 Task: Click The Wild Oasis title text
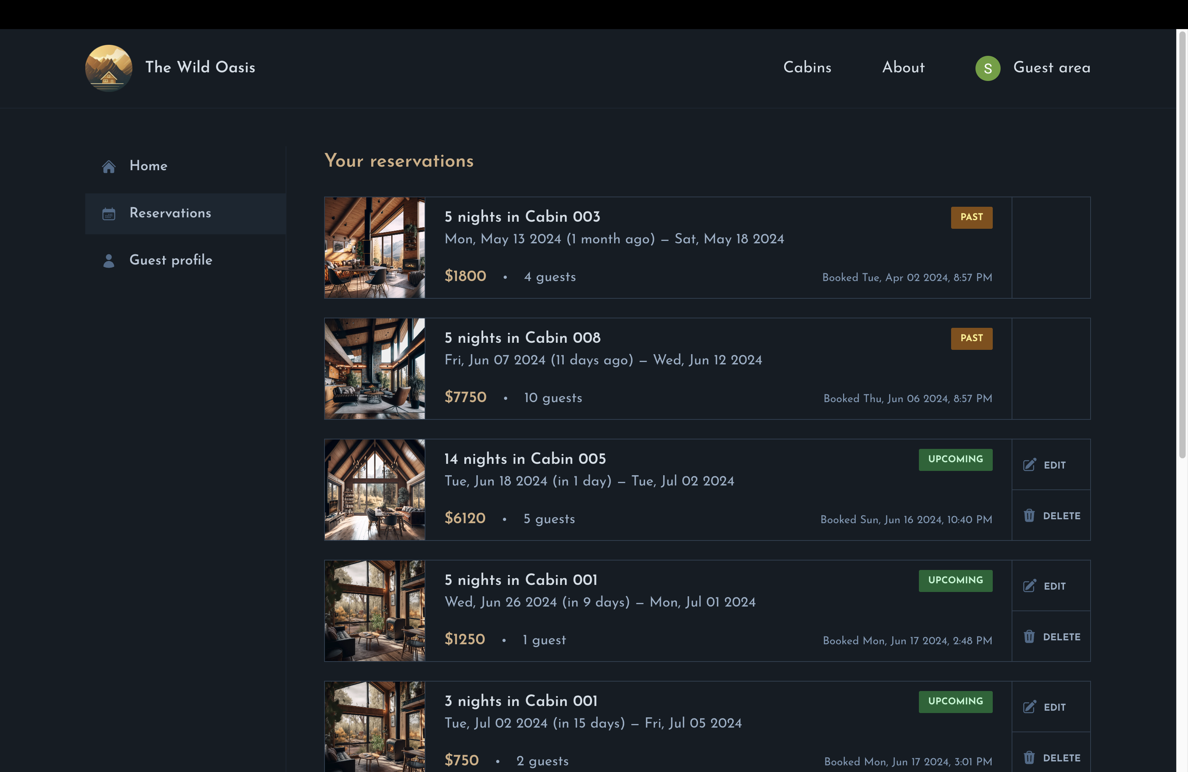click(200, 68)
